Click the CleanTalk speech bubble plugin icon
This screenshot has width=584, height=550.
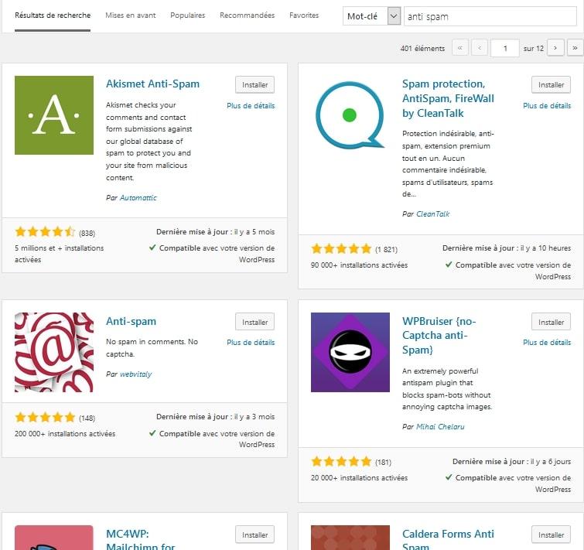pyautogui.click(x=350, y=115)
